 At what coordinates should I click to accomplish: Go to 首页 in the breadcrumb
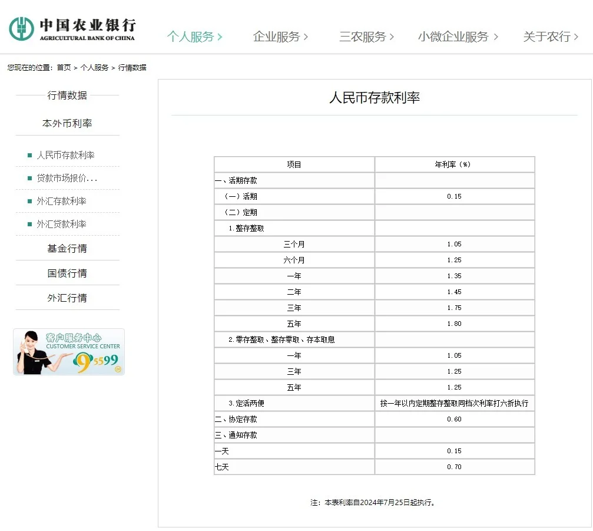(x=64, y=68)
